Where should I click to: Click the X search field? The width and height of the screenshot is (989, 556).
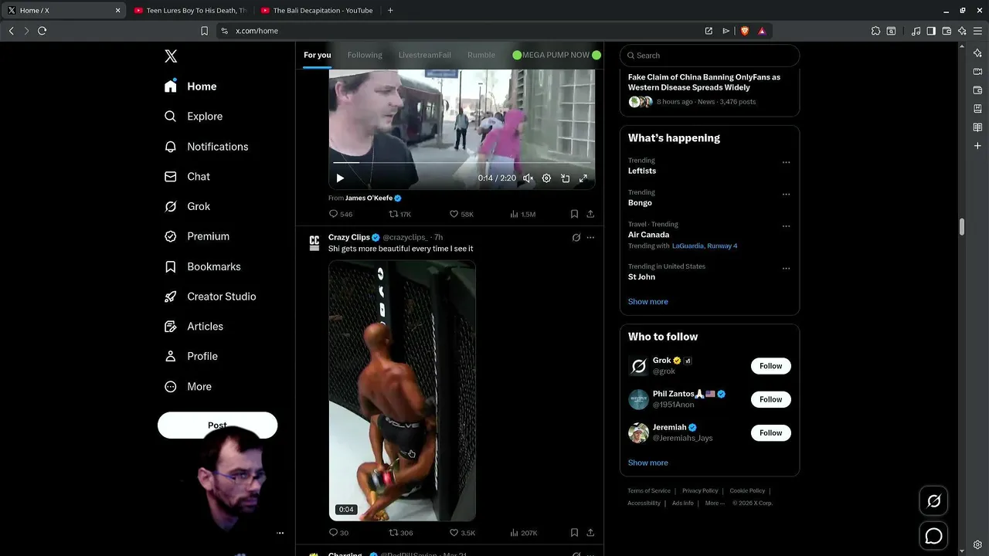click(x=709, y=56)
